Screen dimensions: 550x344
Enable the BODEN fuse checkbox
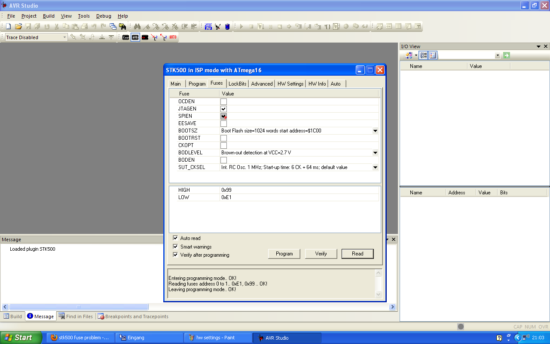coord(223,160)
